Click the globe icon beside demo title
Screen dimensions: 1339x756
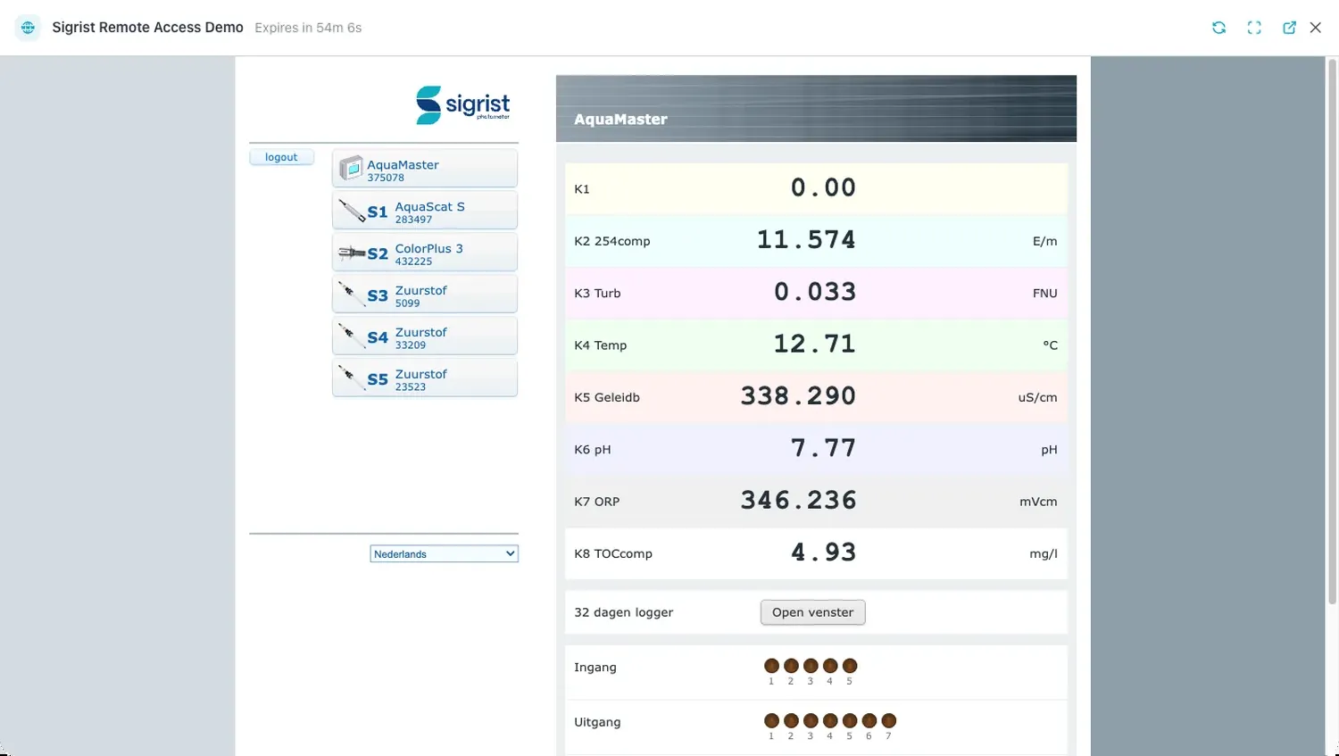pos(28,28)
